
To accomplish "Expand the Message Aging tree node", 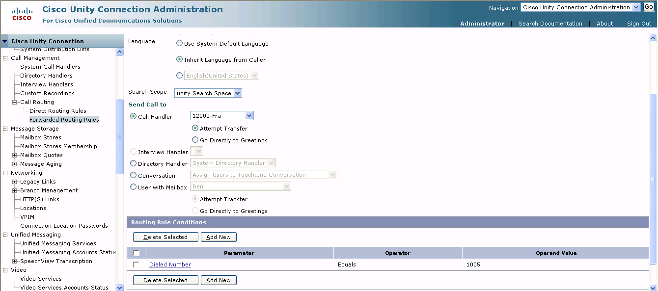I will (15, 164).
